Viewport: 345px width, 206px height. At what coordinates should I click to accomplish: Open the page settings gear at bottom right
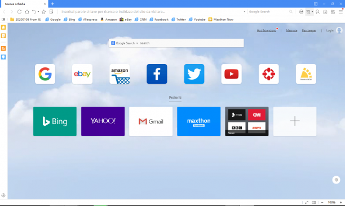[x=336, y=180]
